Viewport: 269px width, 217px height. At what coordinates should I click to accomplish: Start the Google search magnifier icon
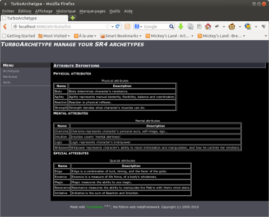tap(171, 27)
